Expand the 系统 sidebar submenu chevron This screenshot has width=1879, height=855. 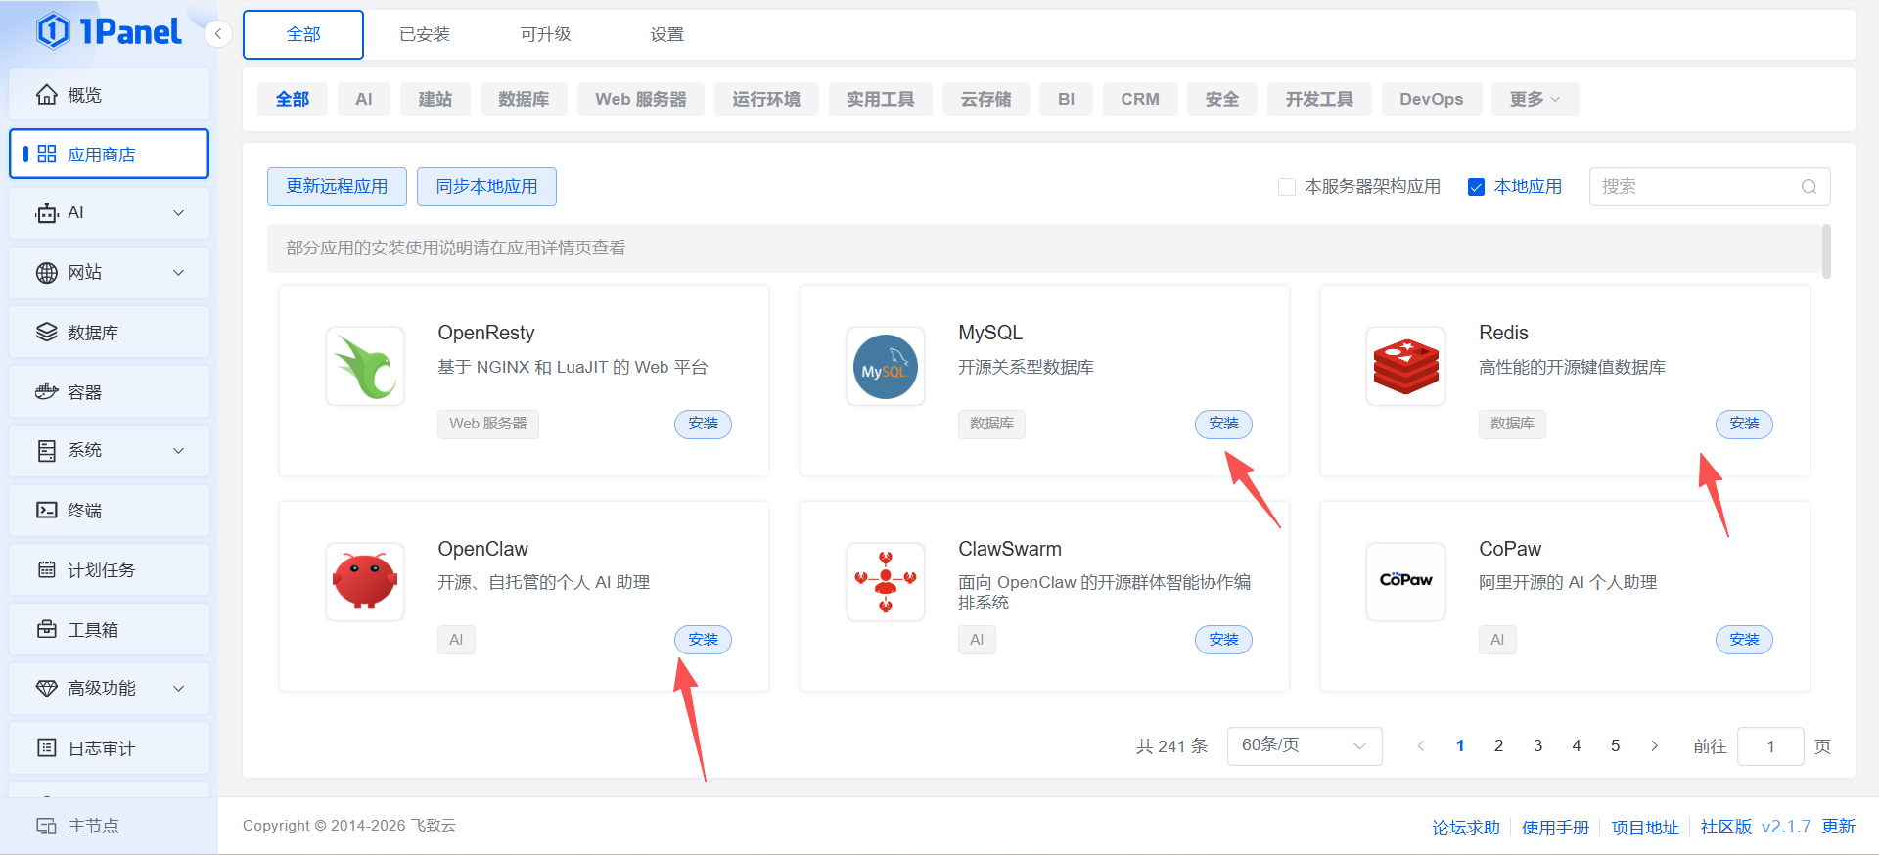tap(179, 451)
